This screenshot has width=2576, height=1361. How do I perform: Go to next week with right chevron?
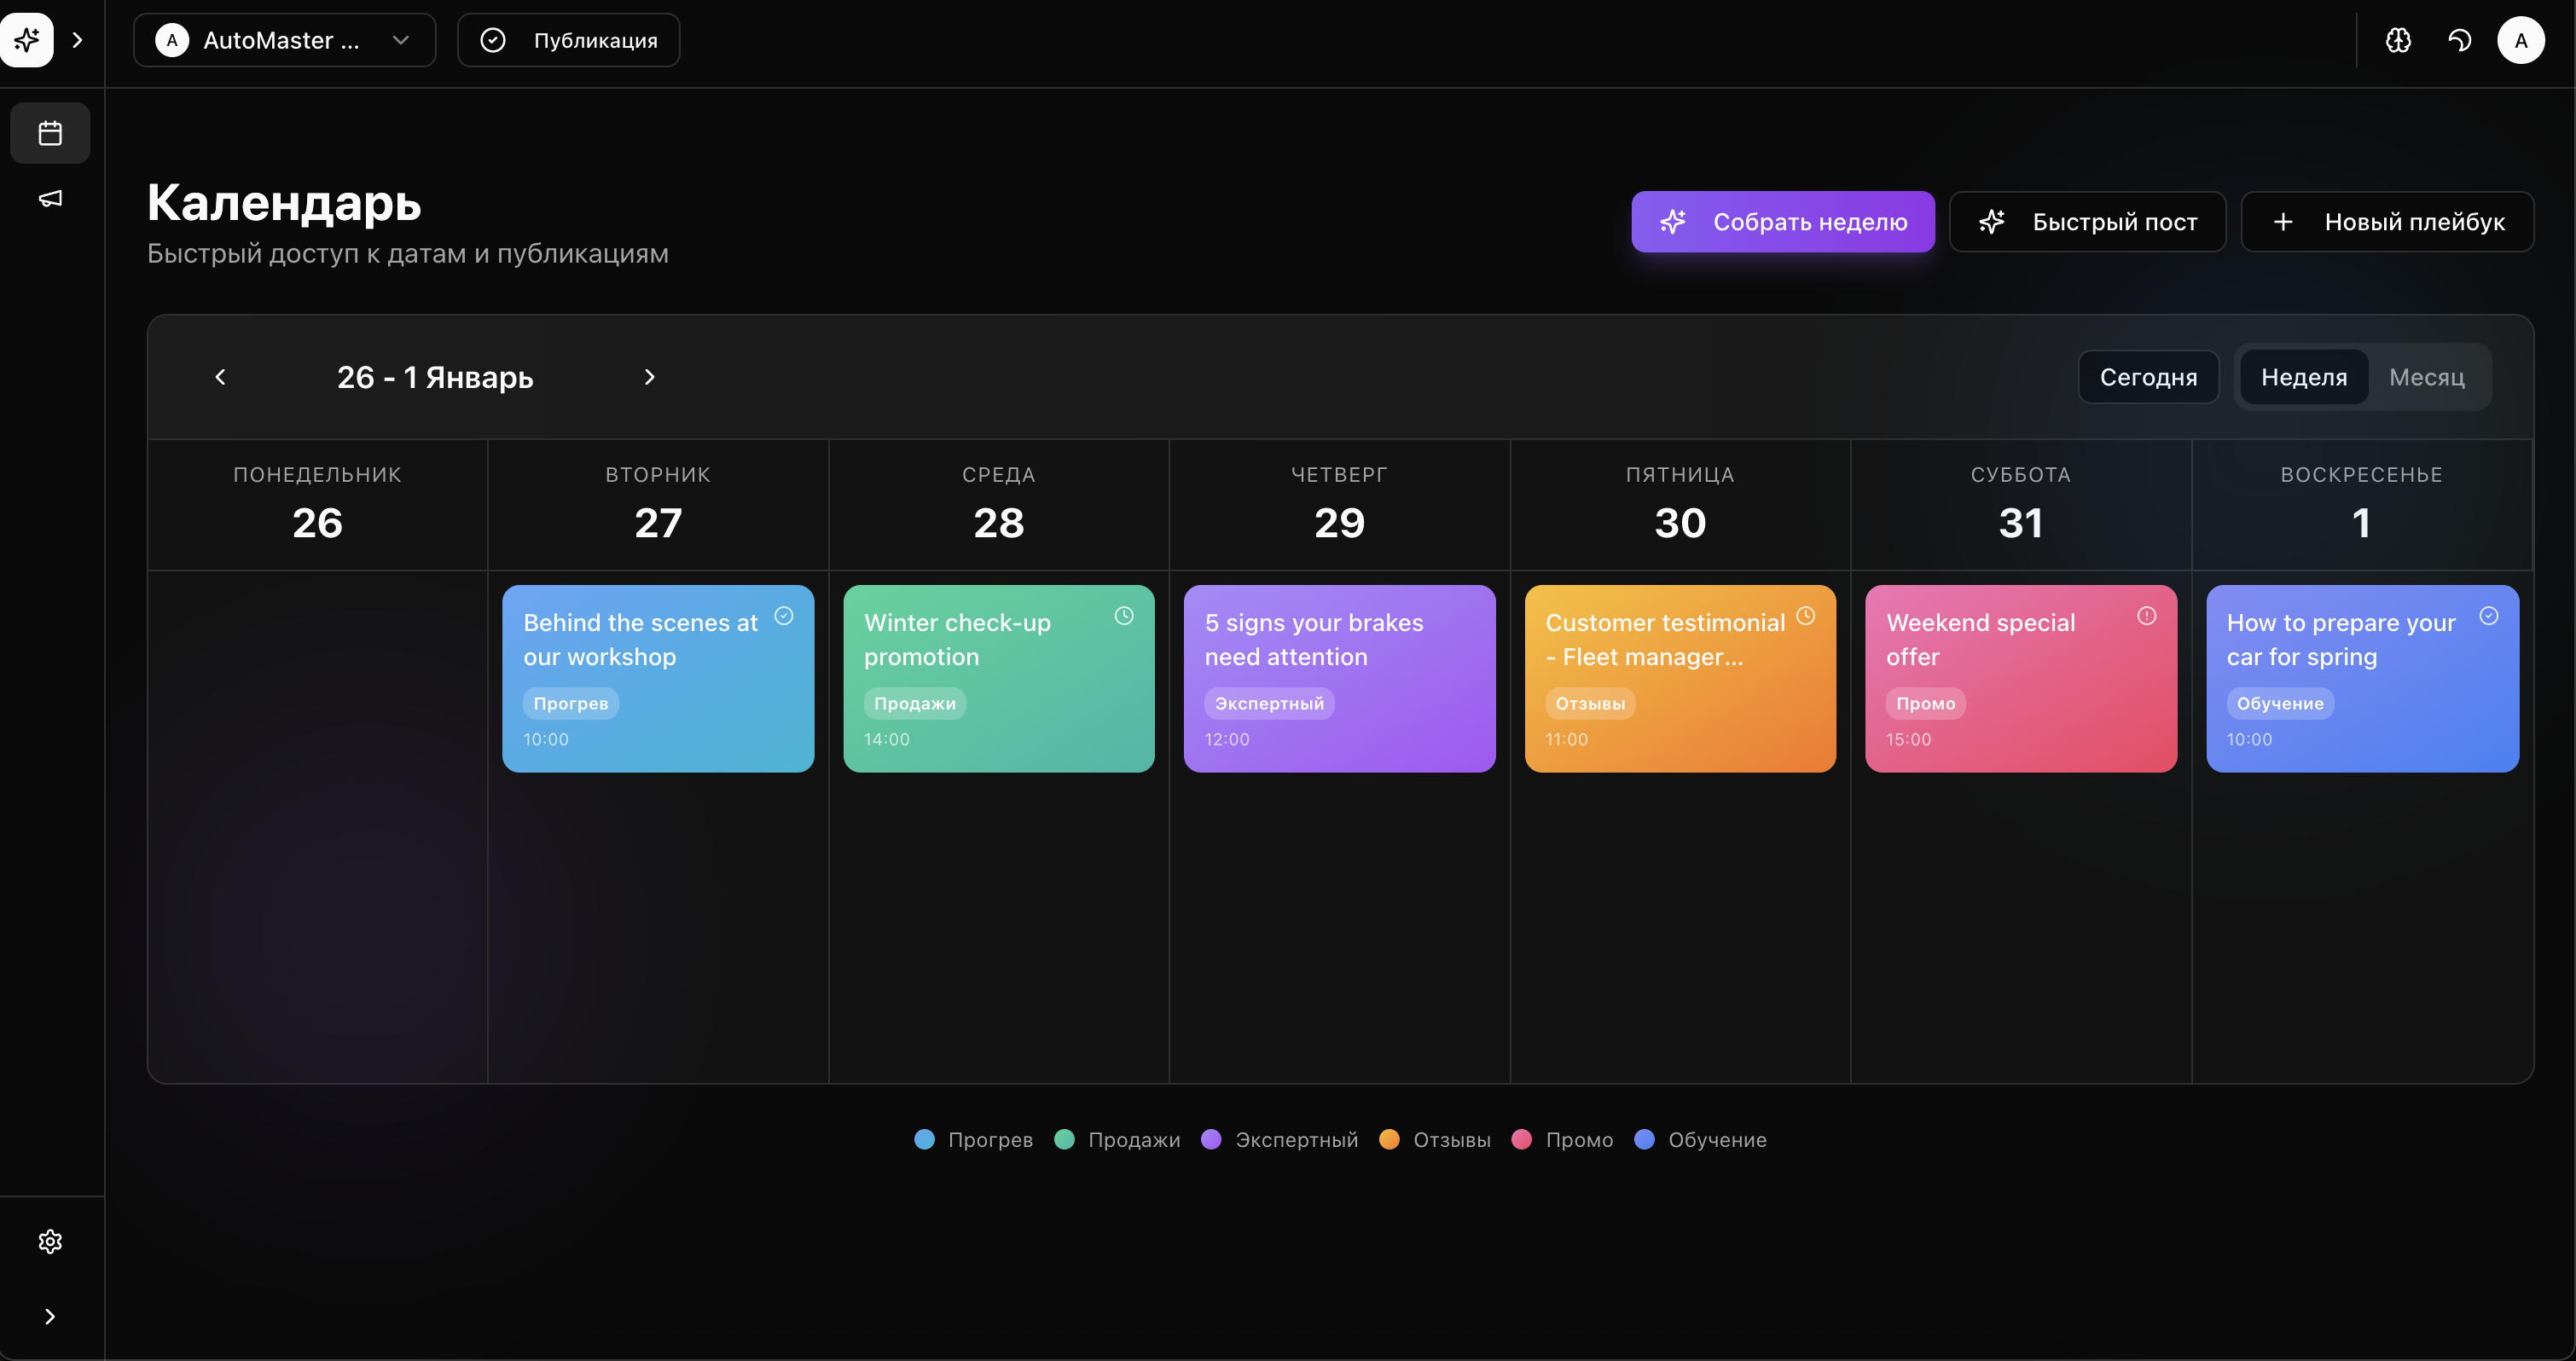click(x=649, y=377)
